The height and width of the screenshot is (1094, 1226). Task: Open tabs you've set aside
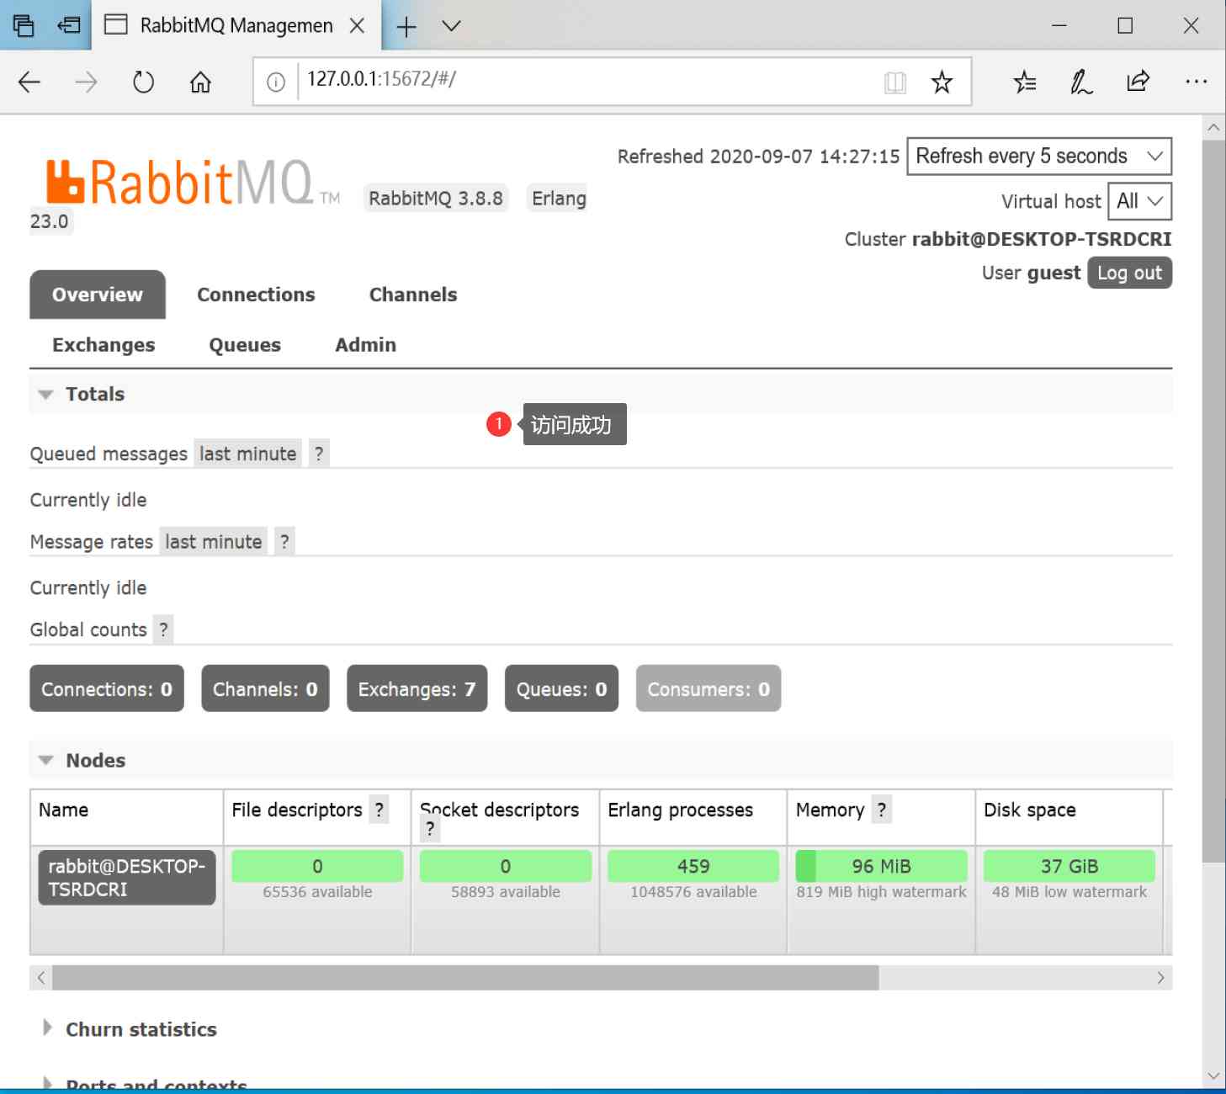[x=24, y=26]
